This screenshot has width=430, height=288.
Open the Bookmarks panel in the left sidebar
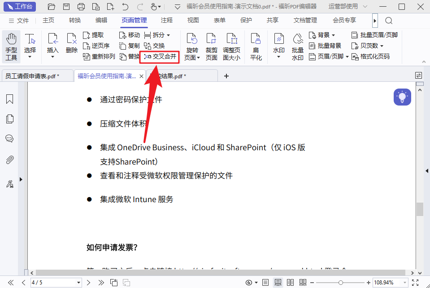[9, 99]
